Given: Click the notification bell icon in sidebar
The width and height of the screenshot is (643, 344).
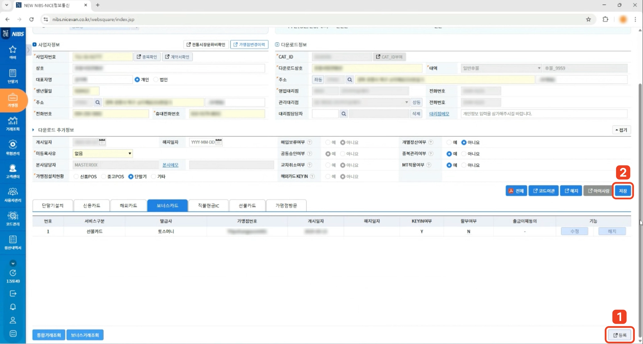Looking at the screenshot, I should pos(13,307).
